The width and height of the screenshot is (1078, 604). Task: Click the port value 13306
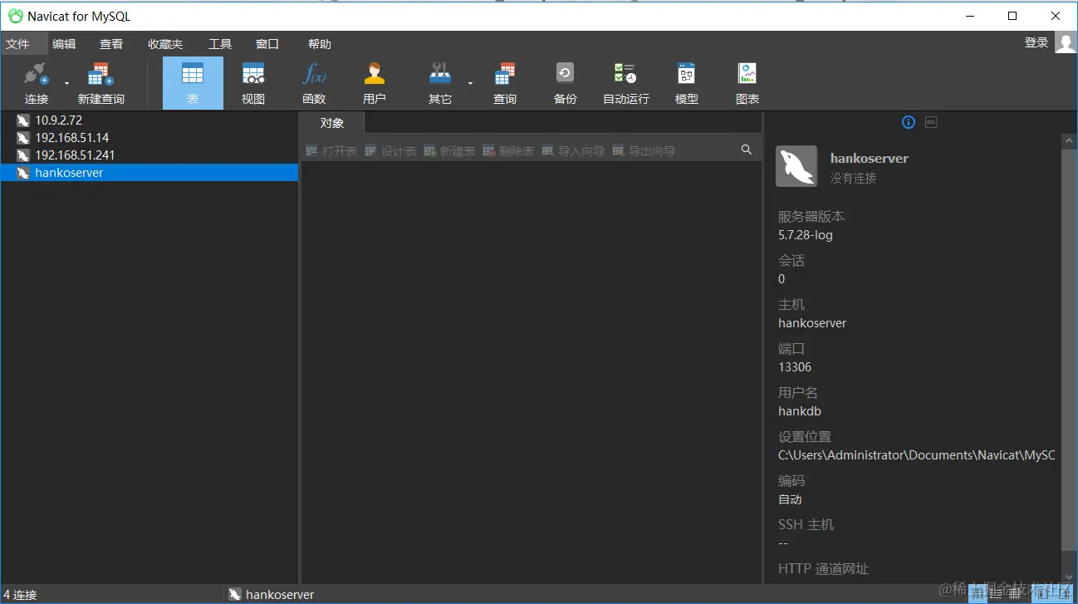tap(795, 367)
